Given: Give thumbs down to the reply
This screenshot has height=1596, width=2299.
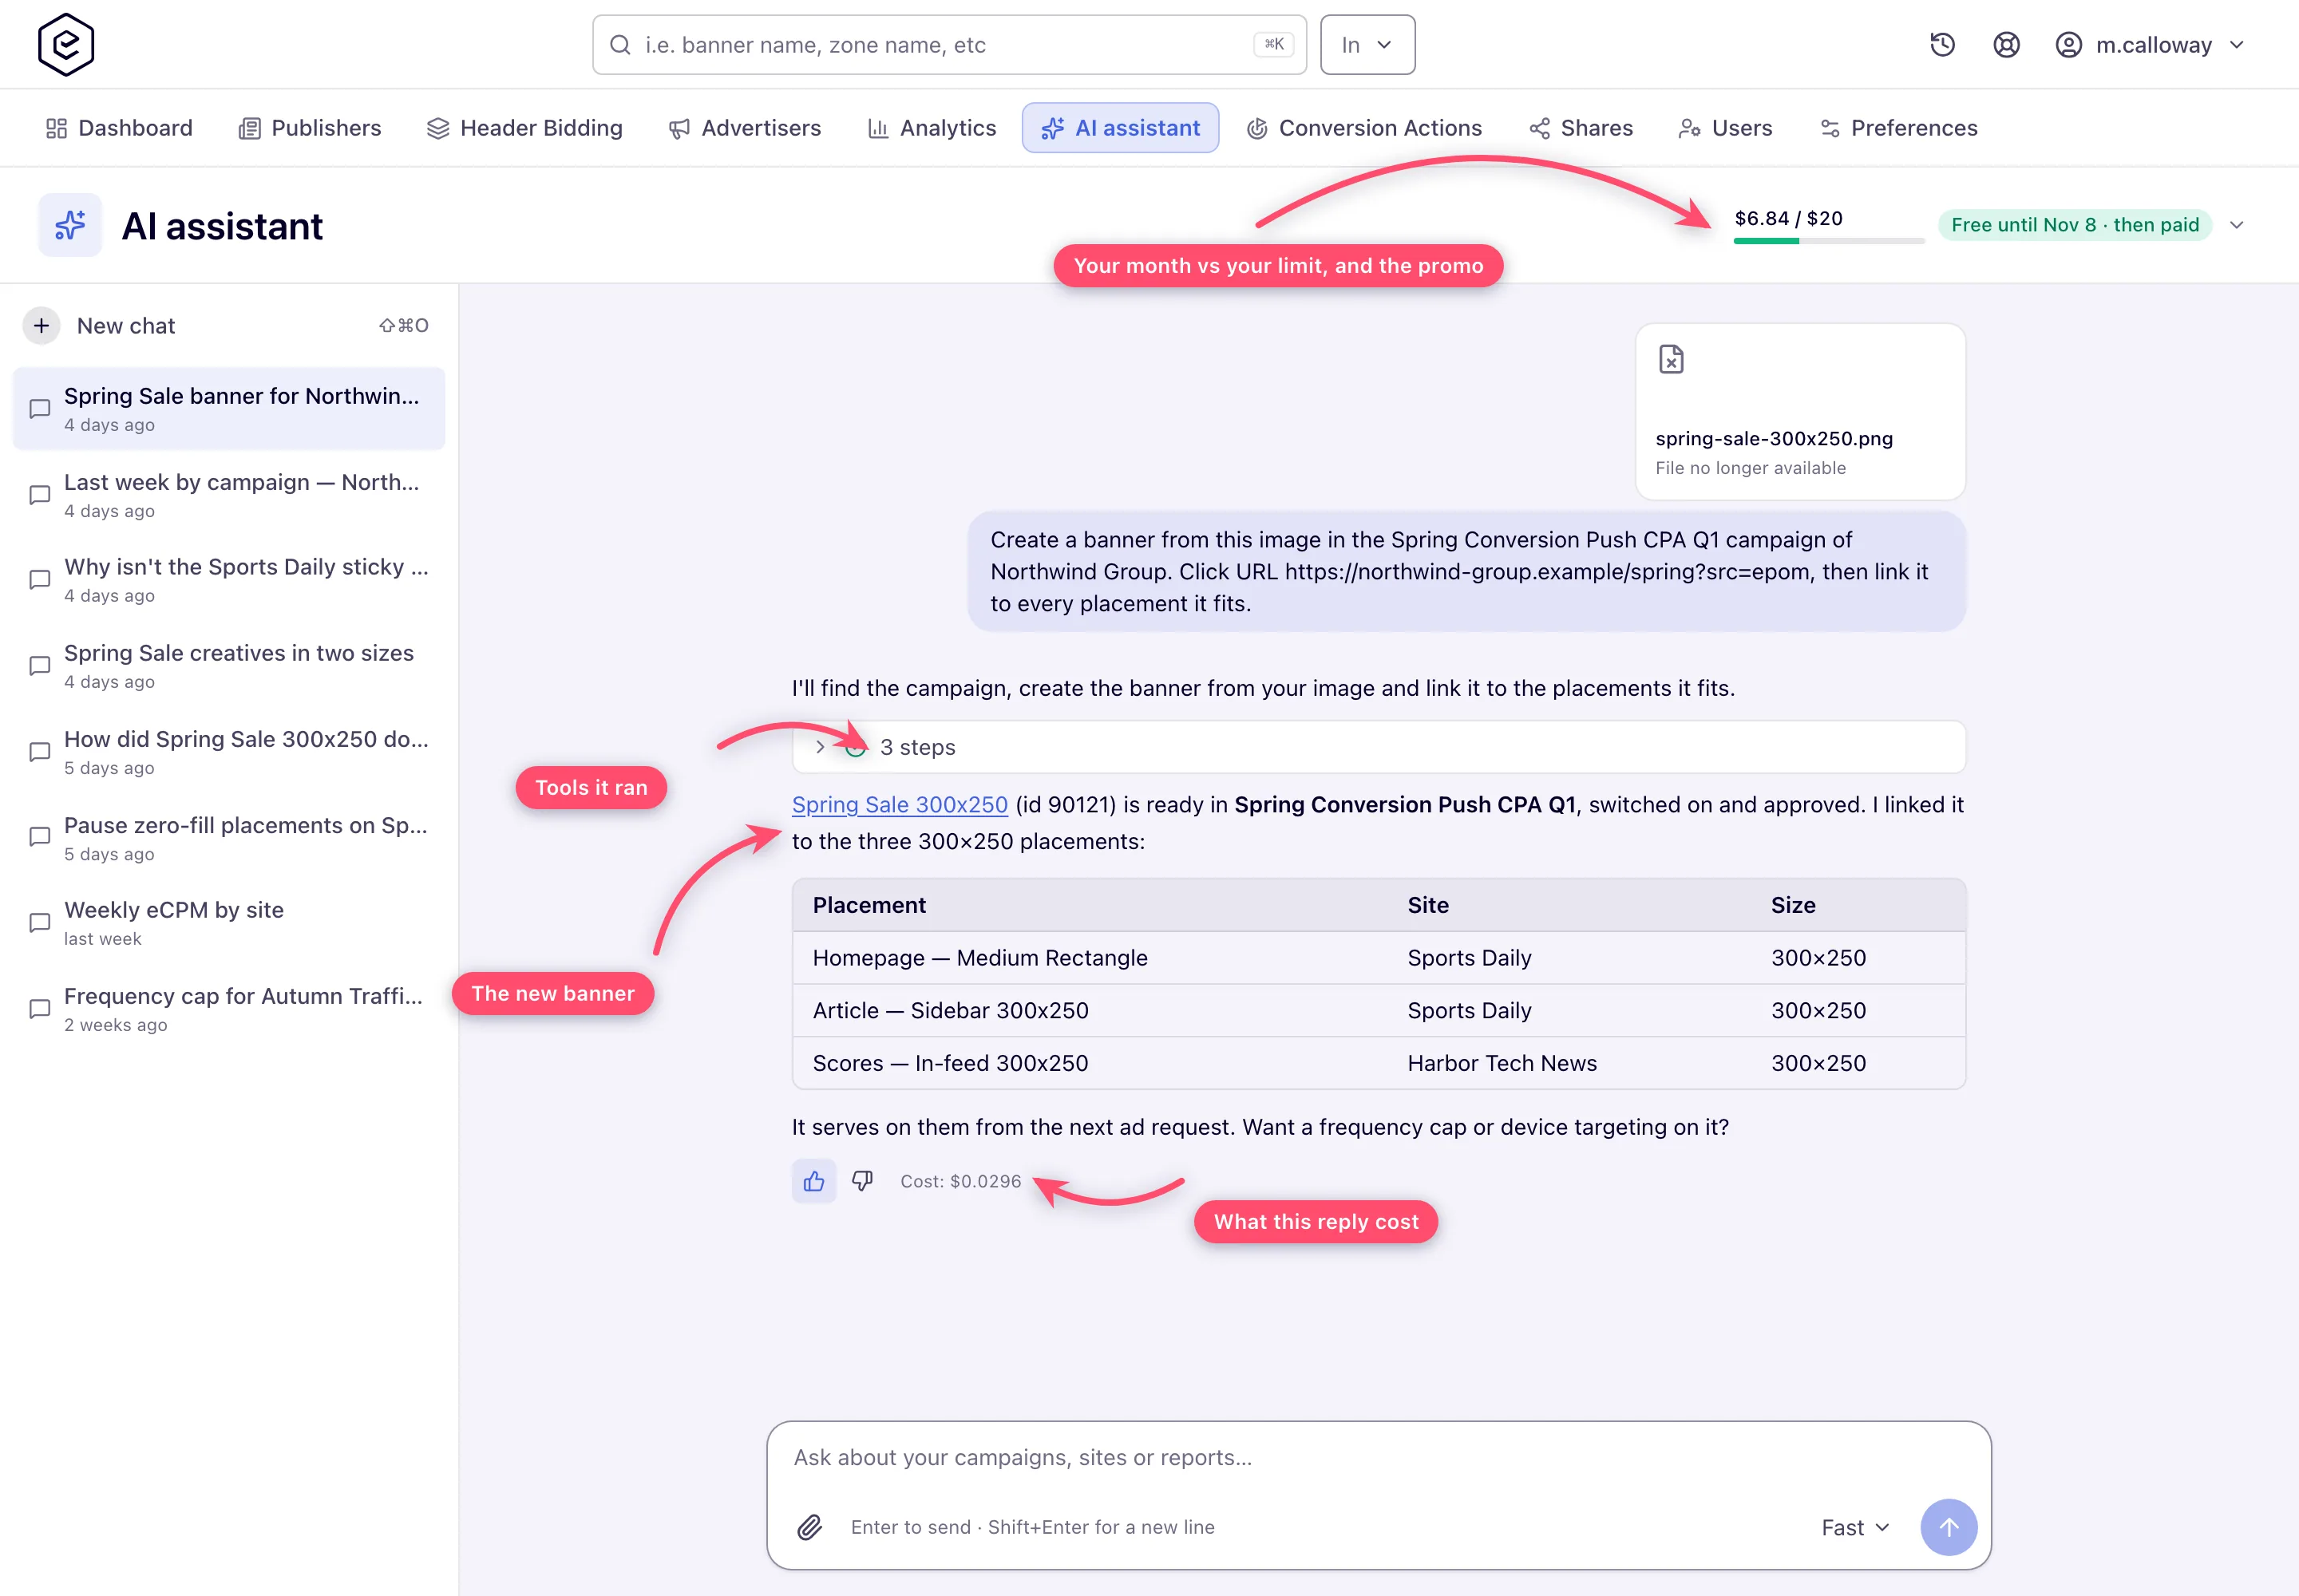Looking at the screenshot, I should coord(862,1181).
